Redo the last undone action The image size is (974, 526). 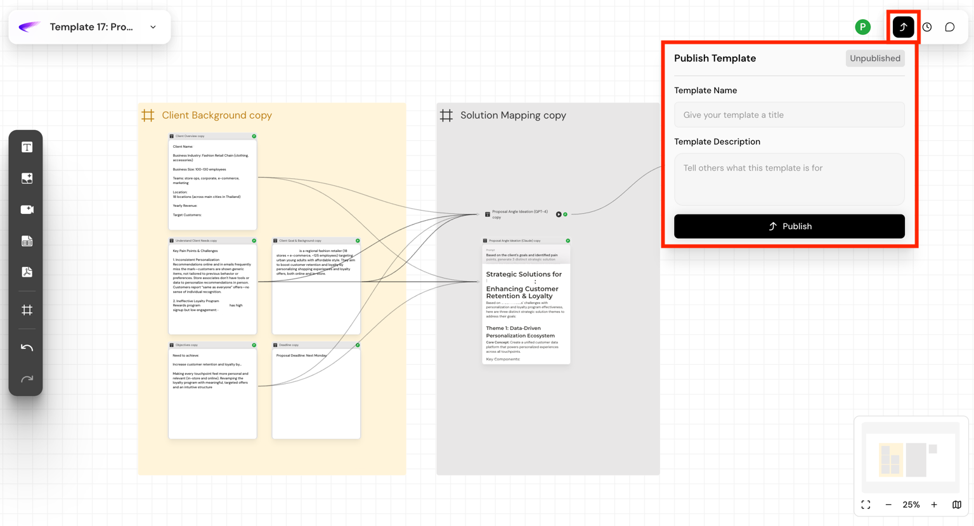(x=27, y=379)
